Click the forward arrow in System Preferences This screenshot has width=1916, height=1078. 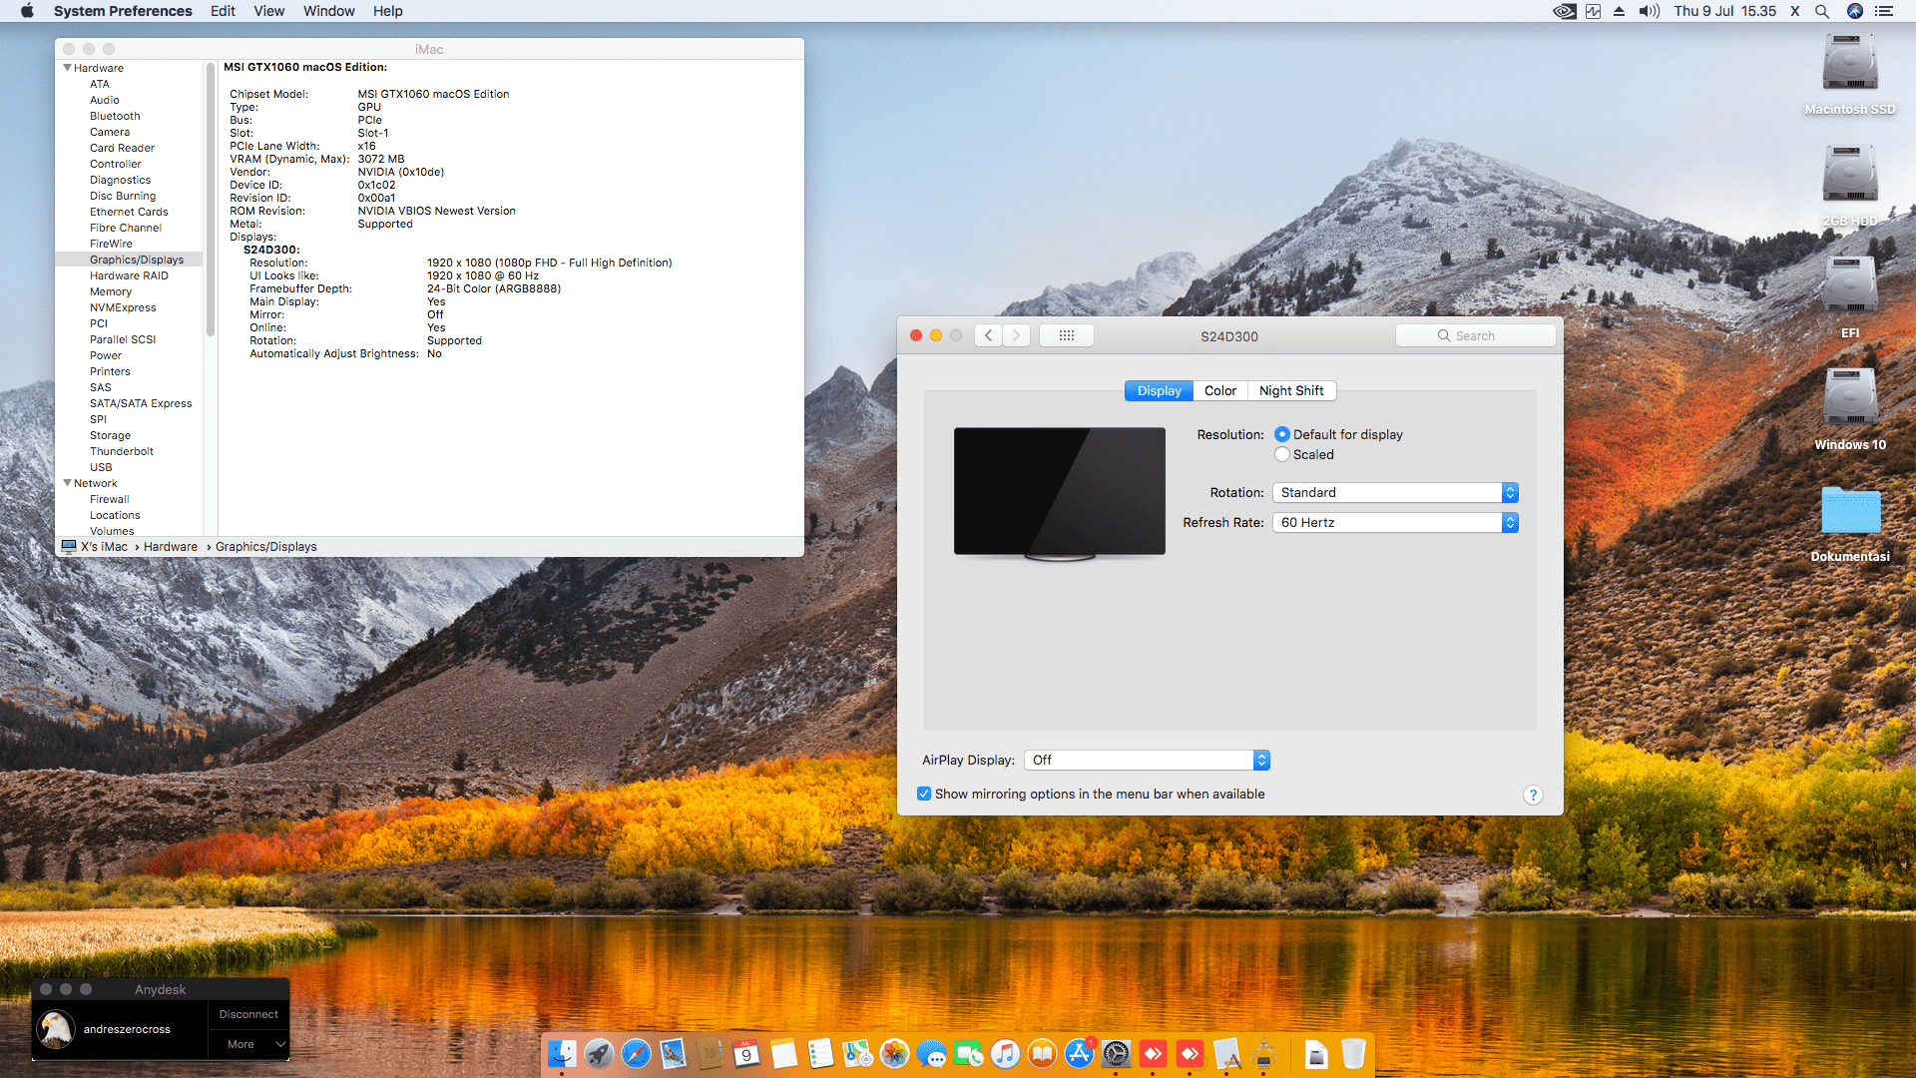pos(1016,335)
